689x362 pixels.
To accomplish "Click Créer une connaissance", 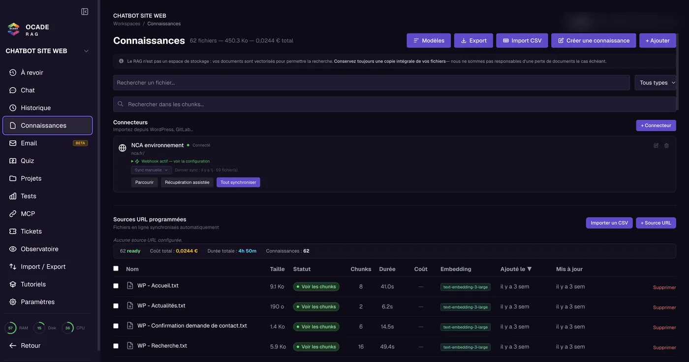I will pos(594,40).
